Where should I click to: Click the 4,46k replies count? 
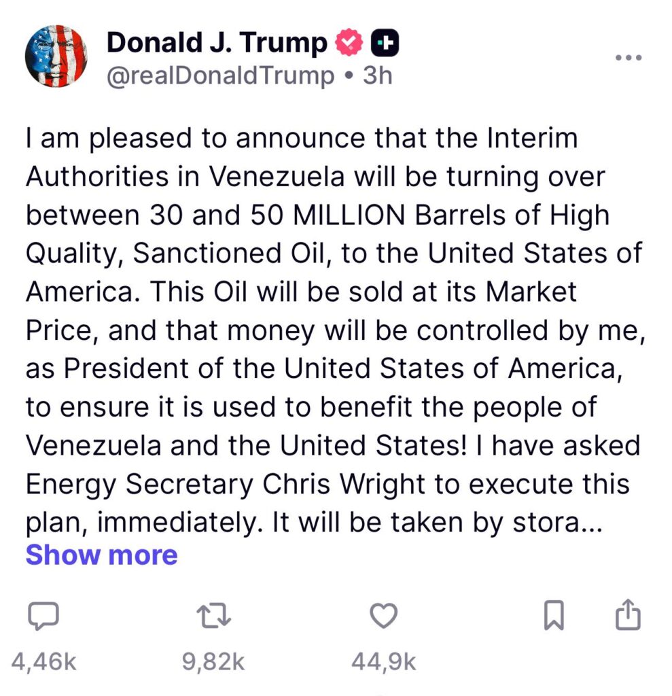click(44, 663)
